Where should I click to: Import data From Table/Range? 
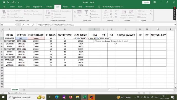pos(15,17)
